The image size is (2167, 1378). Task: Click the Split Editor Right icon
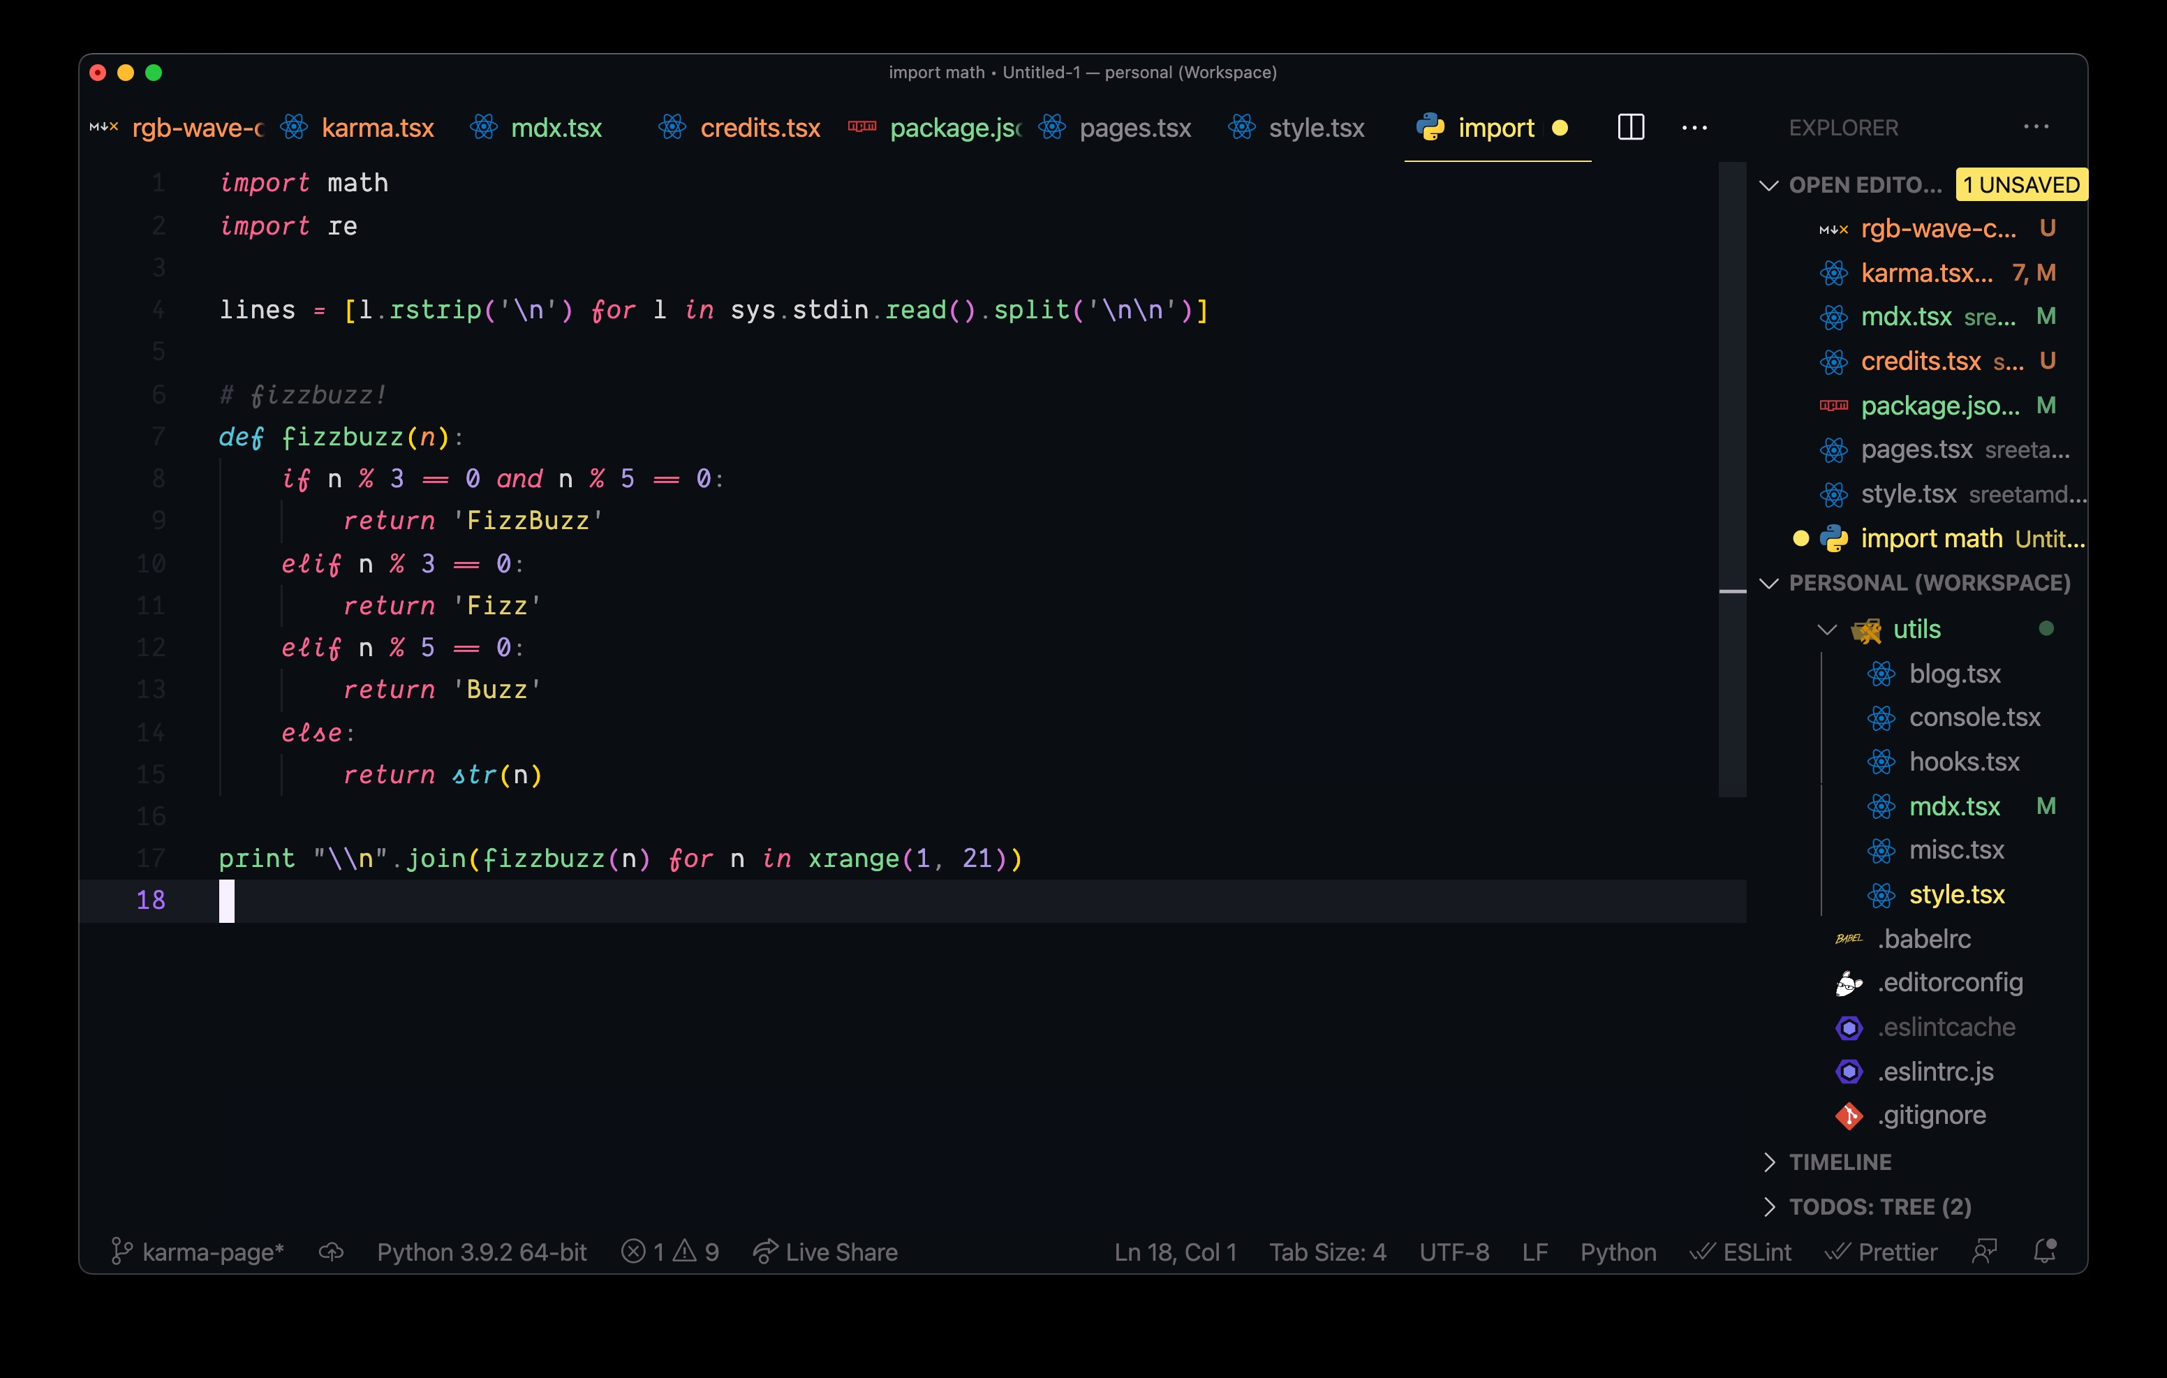(x=1631, y=127)
